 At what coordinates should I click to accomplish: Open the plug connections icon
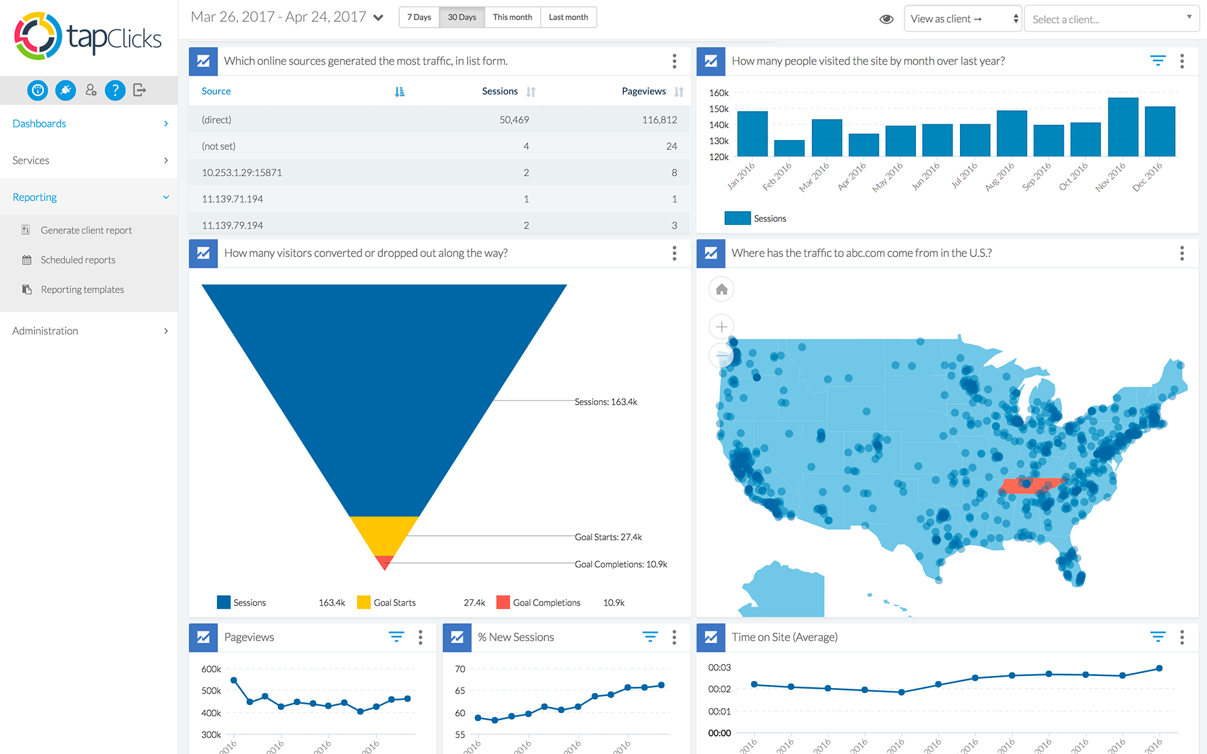point(65,90)
